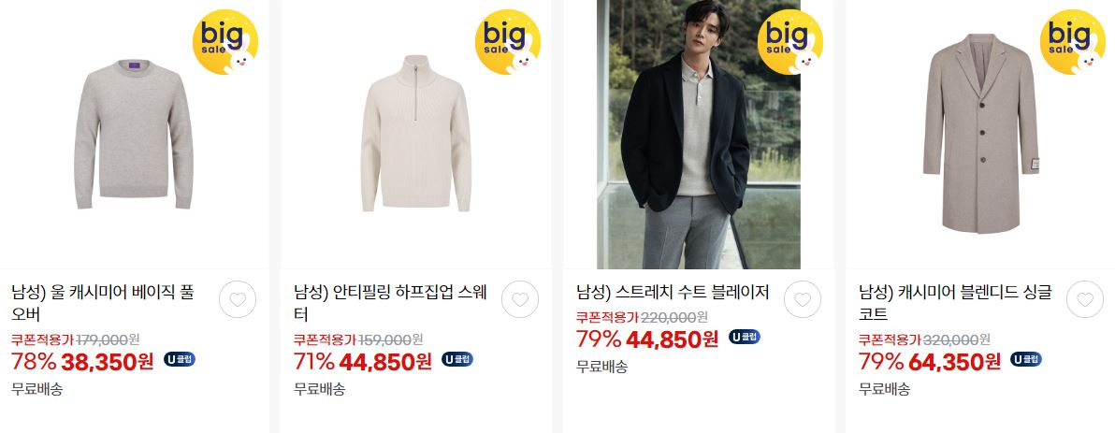Wishlist the stretch suit blazer via heart

pyautogui.click(x=803, y=299)
